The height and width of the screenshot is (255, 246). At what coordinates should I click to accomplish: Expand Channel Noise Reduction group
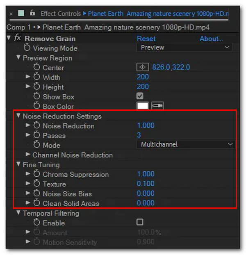pos(28,154)
